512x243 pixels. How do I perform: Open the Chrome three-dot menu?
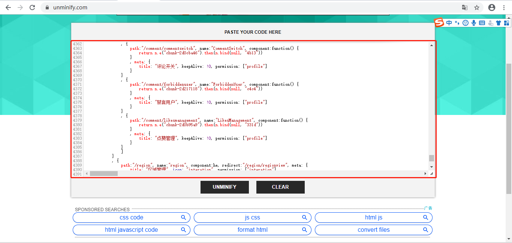tap(504, 7)
